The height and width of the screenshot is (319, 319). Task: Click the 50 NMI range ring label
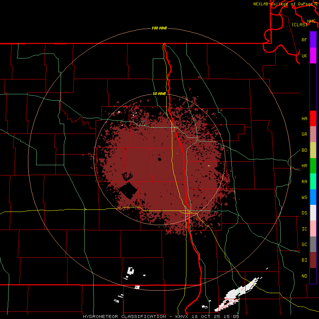tap(159, 94)
